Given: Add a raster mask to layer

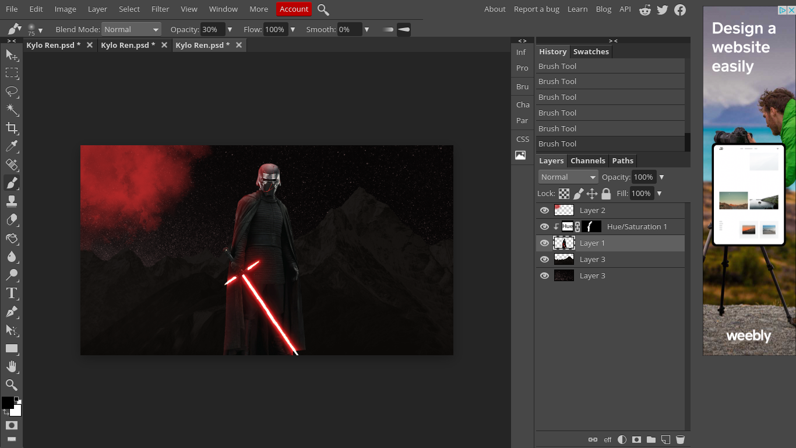Looking at the screenshot, I should coord(636,440).
